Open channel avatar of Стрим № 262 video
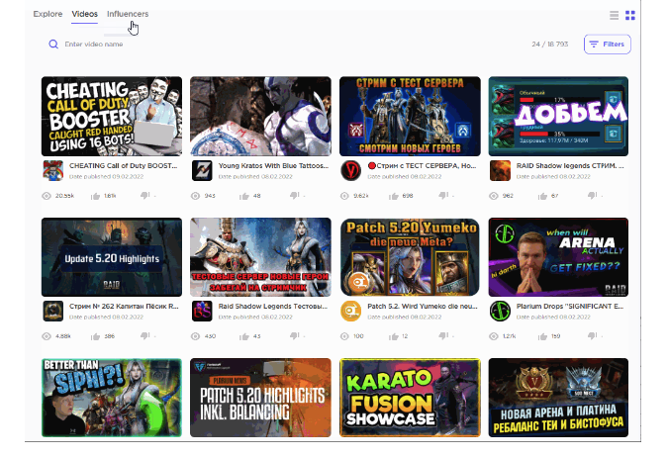Screen dimensions: 668x458 coord(53,312)
